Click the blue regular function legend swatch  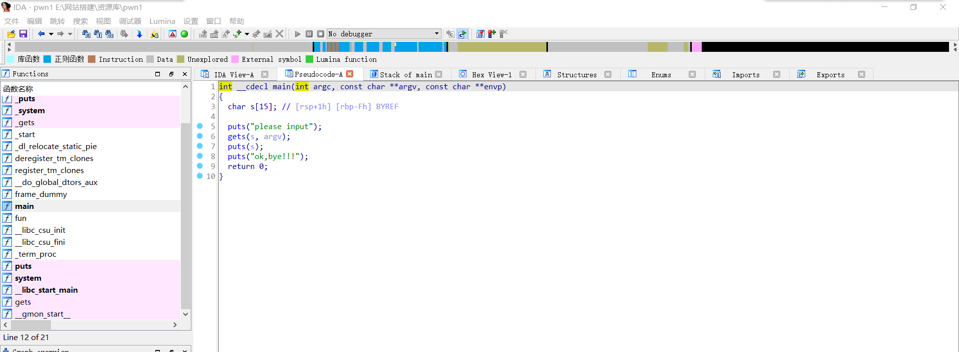click(x=47, y=59)
